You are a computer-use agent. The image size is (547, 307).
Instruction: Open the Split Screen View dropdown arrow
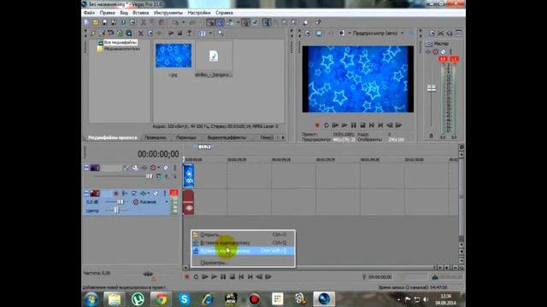click(350, 33)
